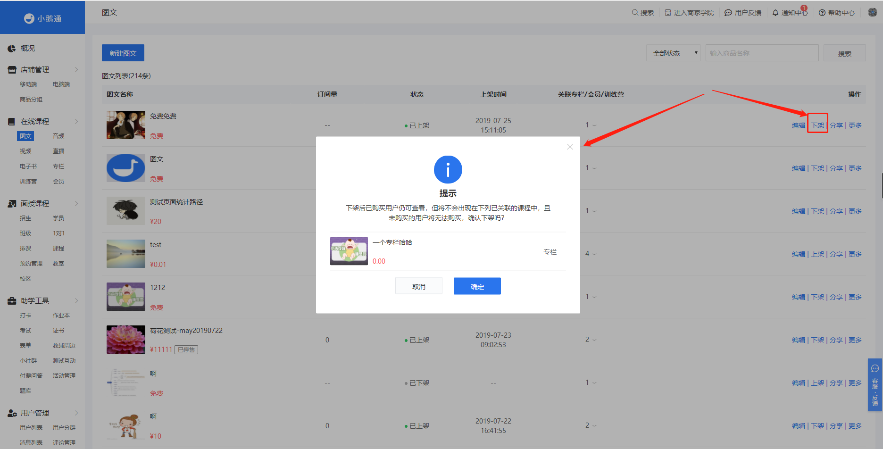Open 进入商家学院 from header
The image size is (883, 449).
pos(689,13)
